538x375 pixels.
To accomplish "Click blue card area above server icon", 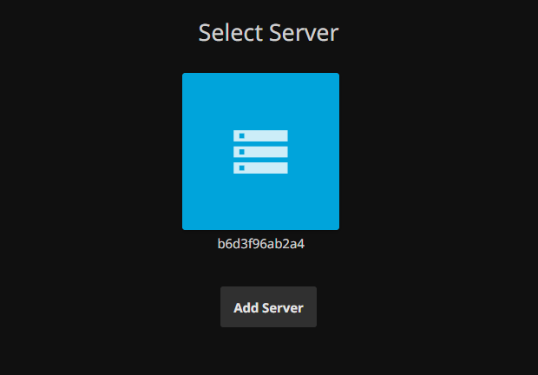I will click(260, 100).
